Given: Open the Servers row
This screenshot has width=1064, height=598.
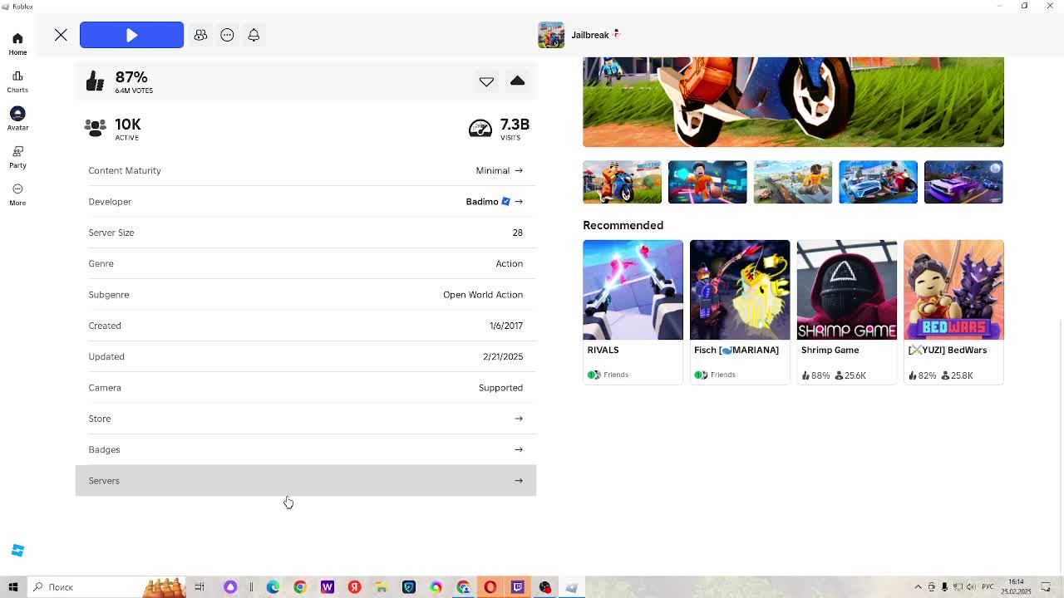Looking at the screenshot, I should pyautogui.click(x=306, y=480).
